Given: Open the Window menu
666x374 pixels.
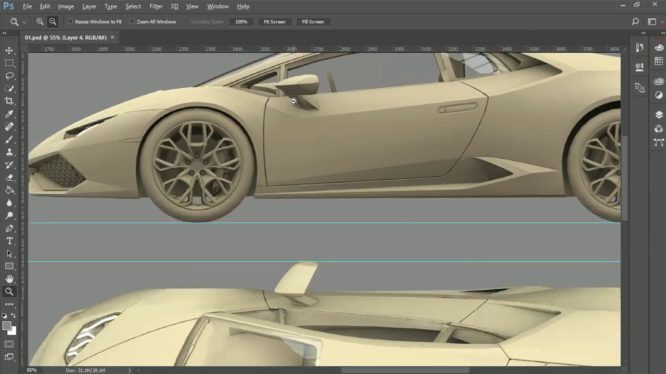Looking at the screenshot, I should tap(218, 6).
